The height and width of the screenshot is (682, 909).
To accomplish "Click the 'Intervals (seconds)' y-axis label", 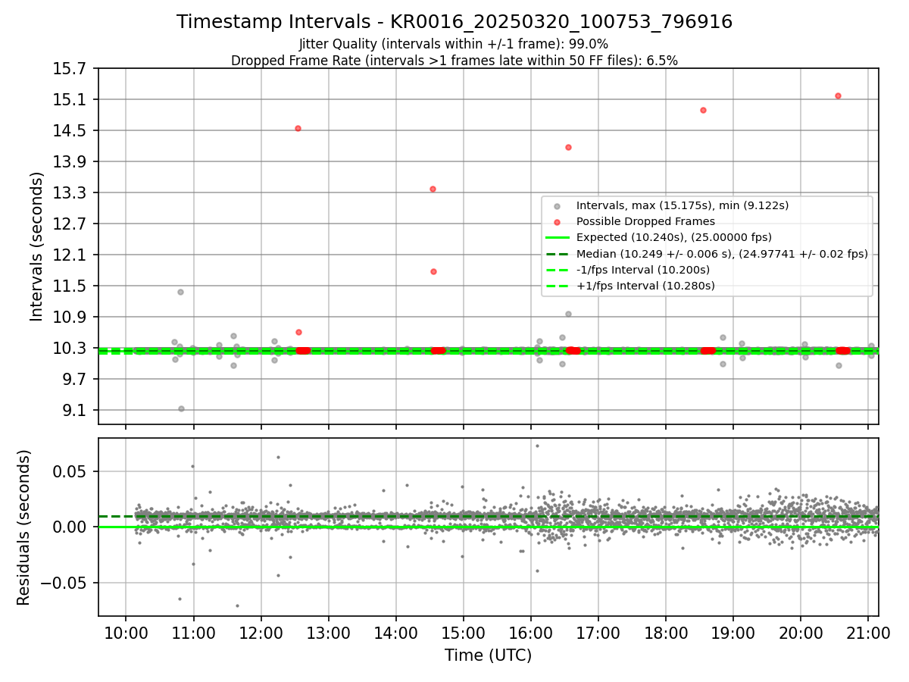I will click(37, 246).
